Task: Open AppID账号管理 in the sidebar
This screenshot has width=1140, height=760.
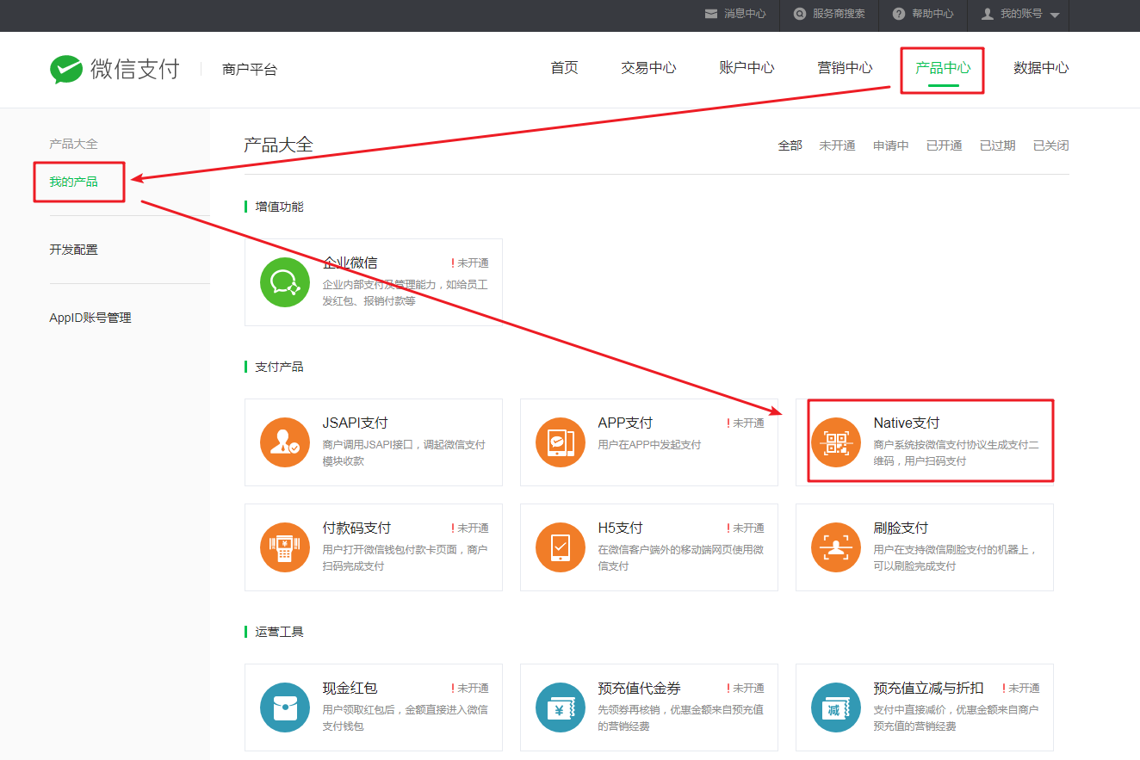Action: click(90, 318)
